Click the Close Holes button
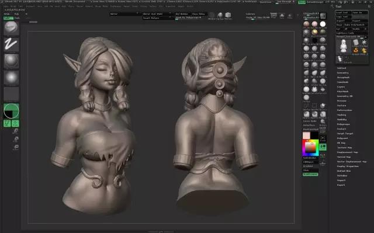 199,14
